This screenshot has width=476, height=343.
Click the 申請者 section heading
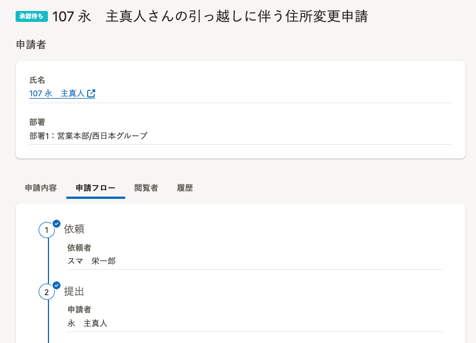pos(31,44)
